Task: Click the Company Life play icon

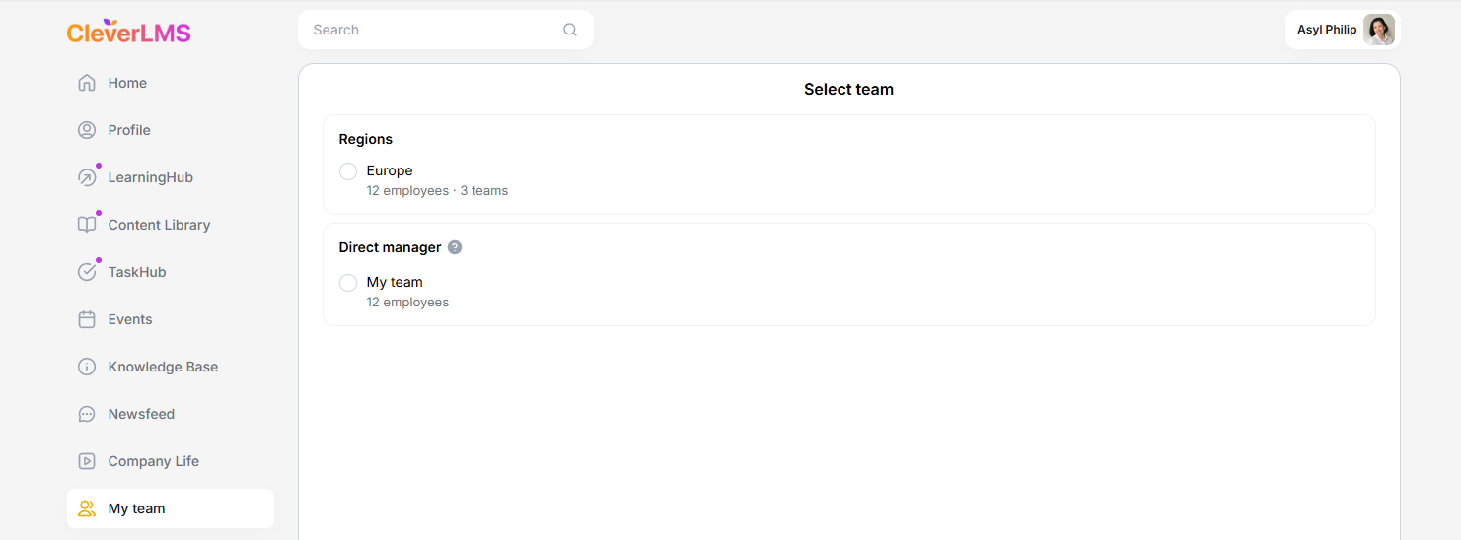Action: coord(87,461)
